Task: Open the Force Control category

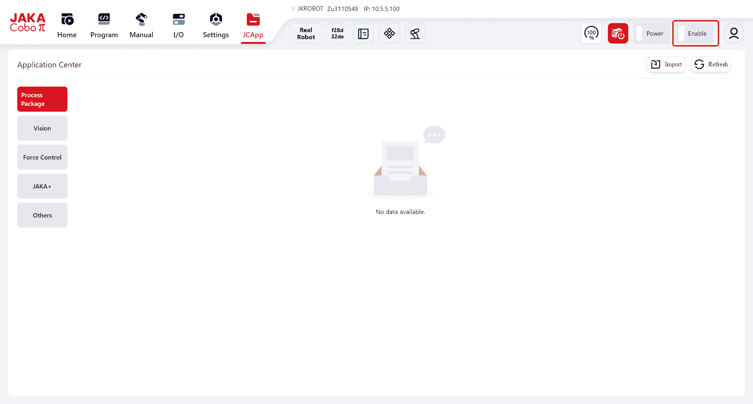Action: click(x=42, y=157)
